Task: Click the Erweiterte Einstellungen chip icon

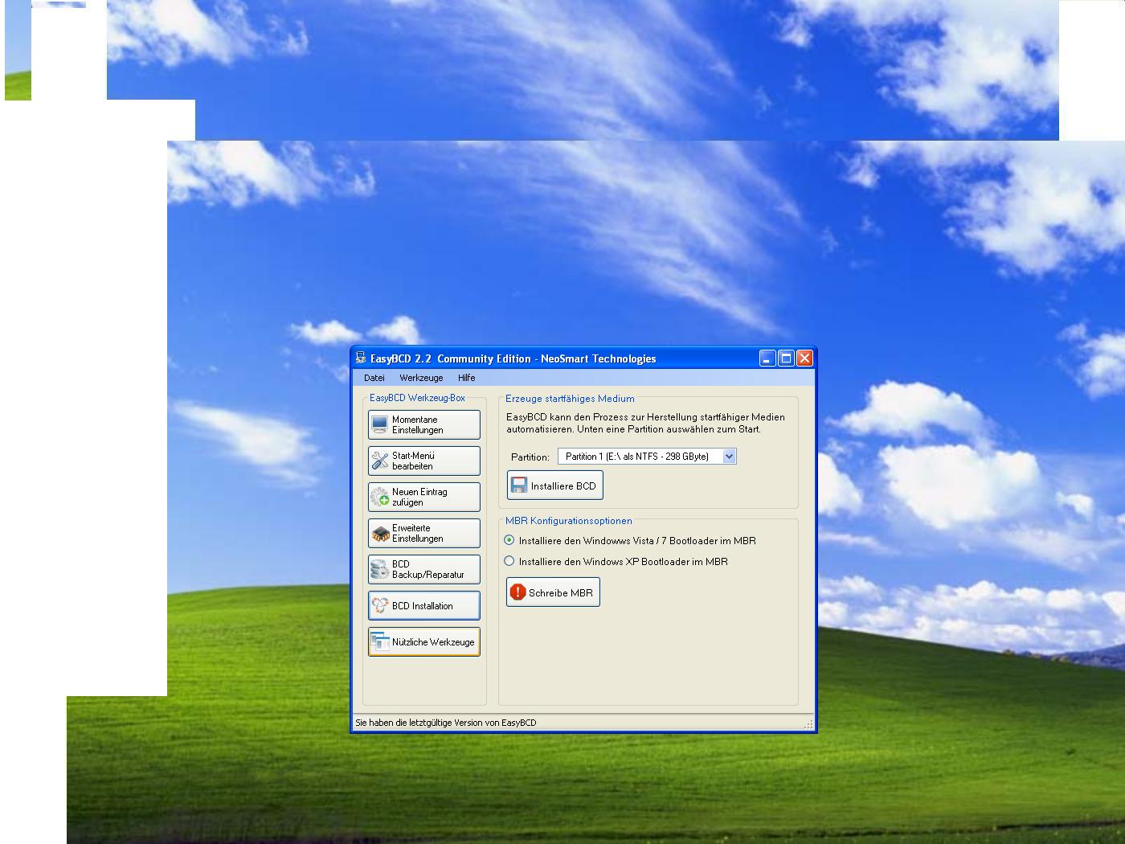Action: click(380, 534)
